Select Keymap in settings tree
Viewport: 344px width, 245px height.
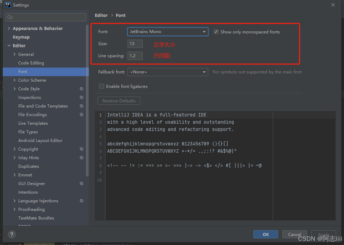(x=21, y=37)
